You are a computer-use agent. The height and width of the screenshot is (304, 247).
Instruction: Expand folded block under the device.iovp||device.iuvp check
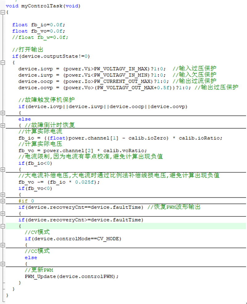click(3, 113)
